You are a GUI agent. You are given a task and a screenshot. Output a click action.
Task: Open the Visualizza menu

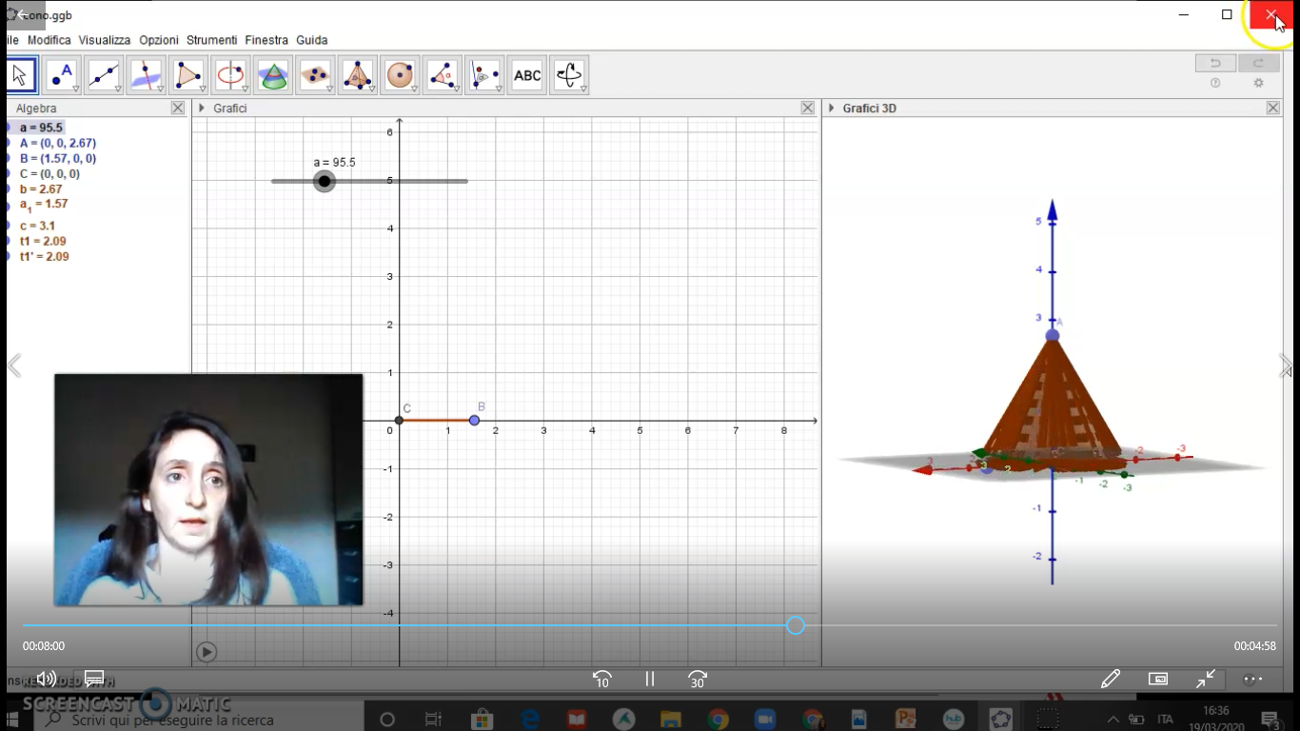point(105,40)
